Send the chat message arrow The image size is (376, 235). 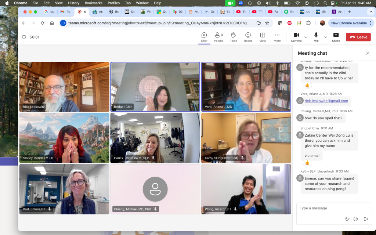(366, 219)
